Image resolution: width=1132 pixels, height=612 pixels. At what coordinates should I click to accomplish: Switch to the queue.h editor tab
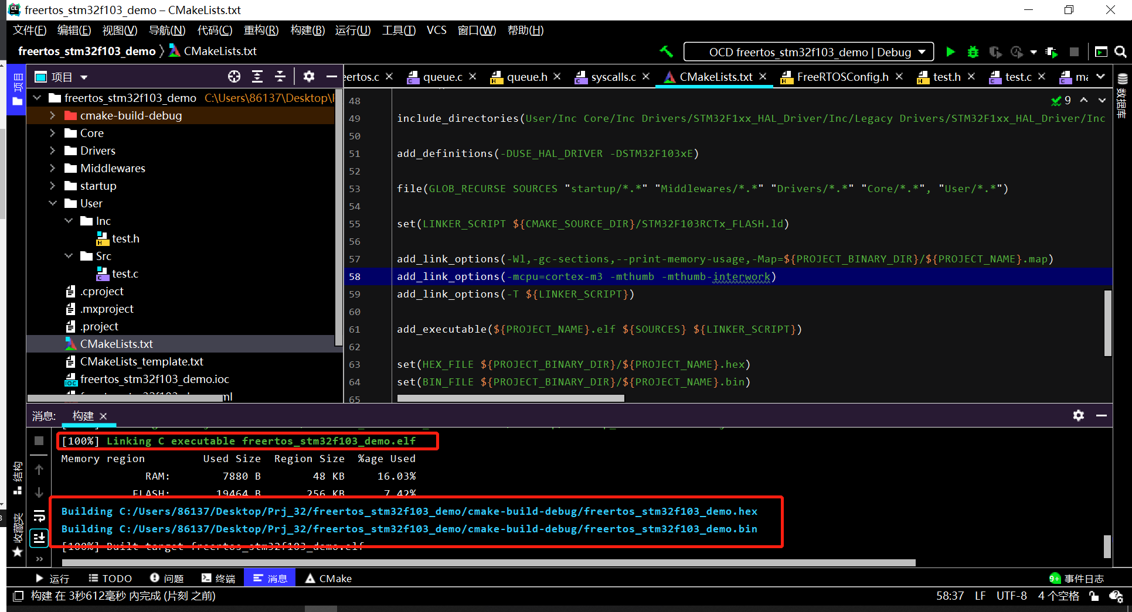click(527, 77)
